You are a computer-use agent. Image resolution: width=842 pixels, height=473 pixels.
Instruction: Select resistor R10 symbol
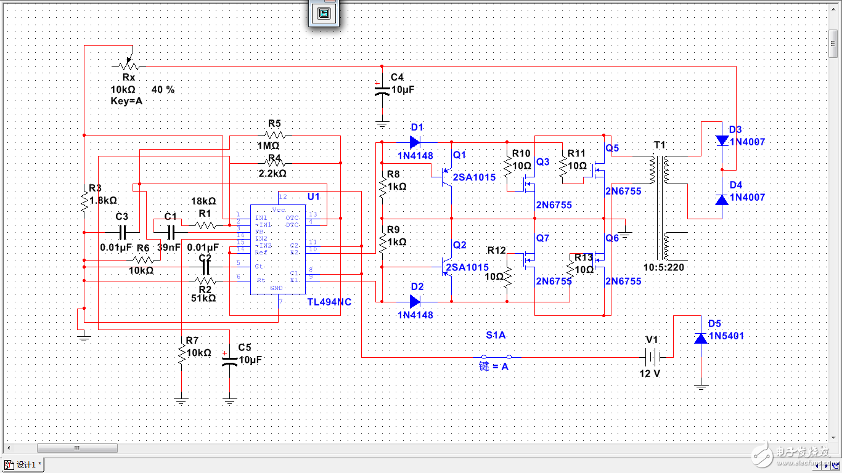(x=507, y=165)
